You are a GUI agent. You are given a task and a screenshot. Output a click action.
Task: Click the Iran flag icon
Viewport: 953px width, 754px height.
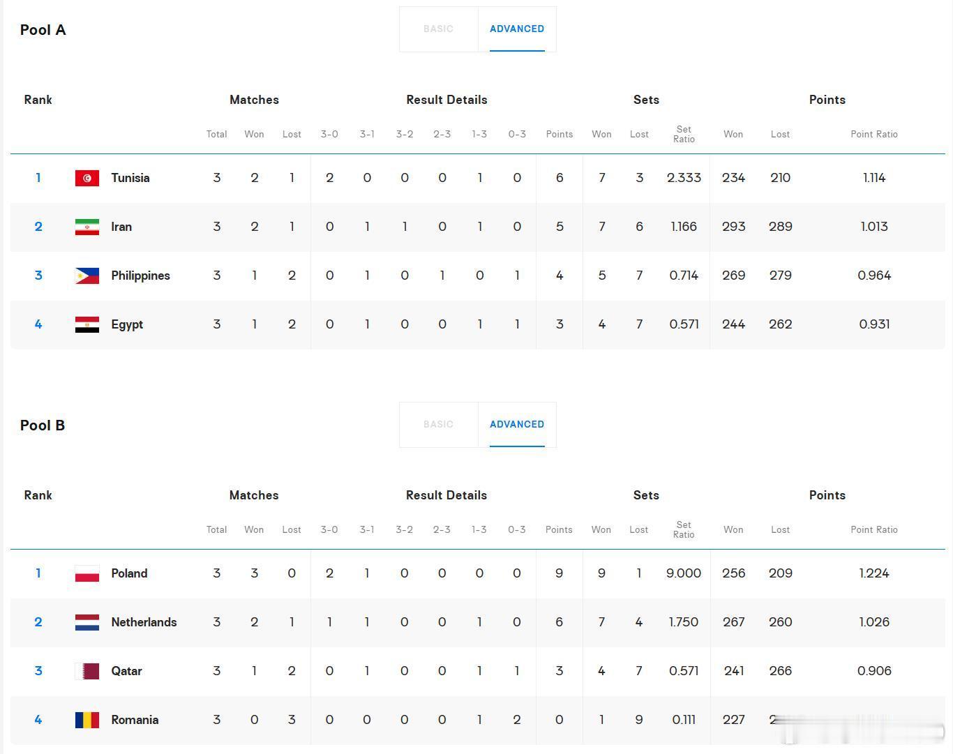pyautogui.click(x=87, y=227)
